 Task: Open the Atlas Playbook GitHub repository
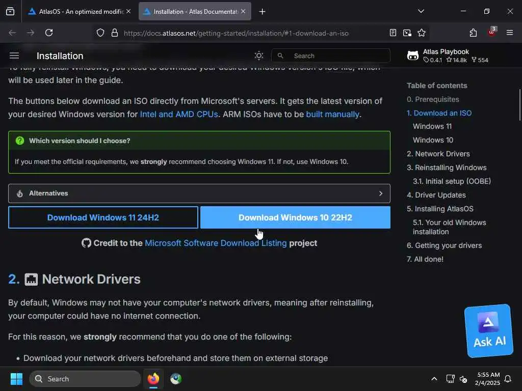(x=448, y=55)
